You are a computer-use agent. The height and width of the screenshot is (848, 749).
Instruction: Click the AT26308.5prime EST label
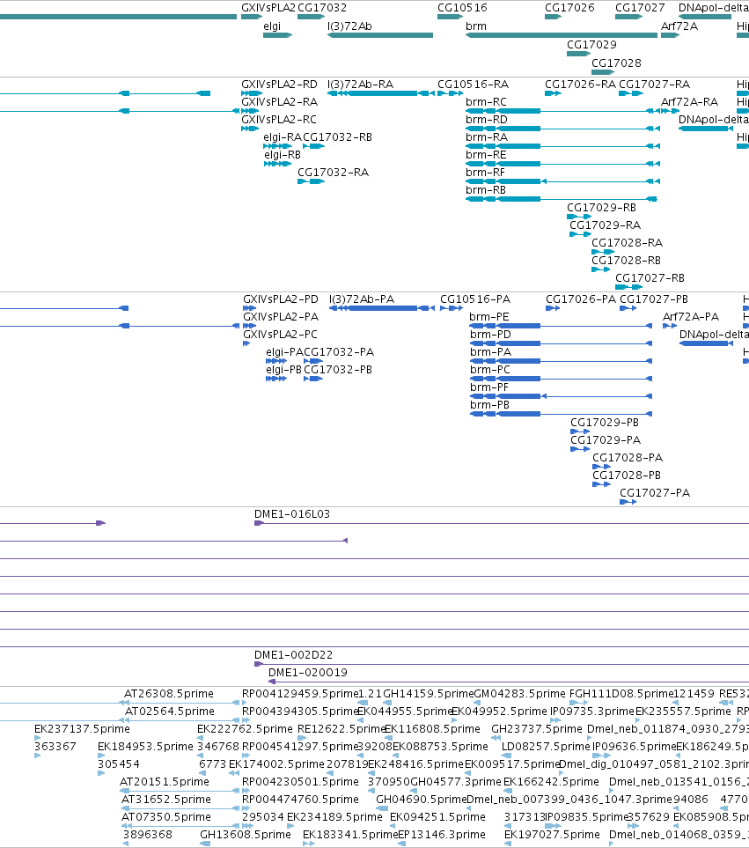(169, 694)
